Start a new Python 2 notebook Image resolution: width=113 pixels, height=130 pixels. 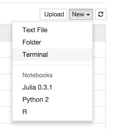[52, 100]
